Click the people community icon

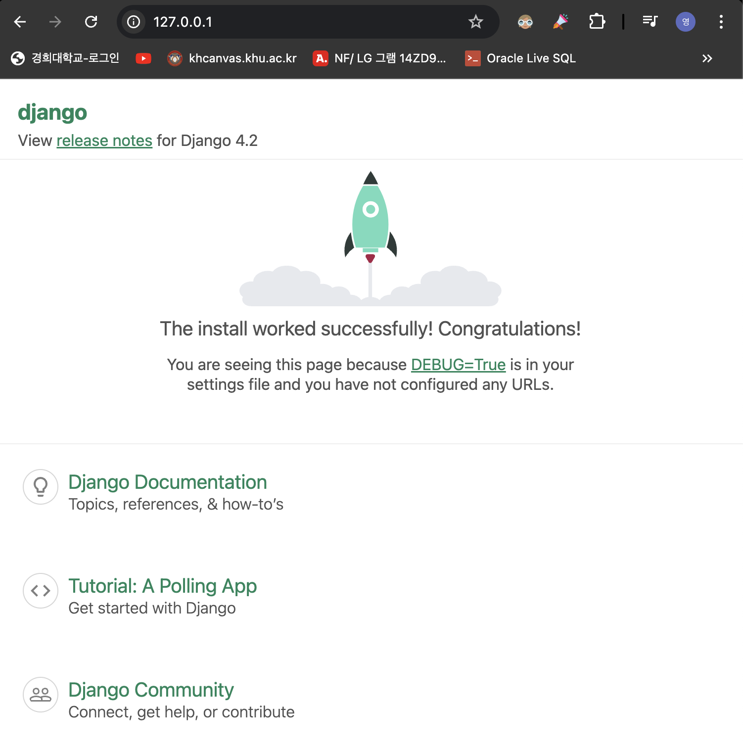pyautogui.click(x=41, y=695)
